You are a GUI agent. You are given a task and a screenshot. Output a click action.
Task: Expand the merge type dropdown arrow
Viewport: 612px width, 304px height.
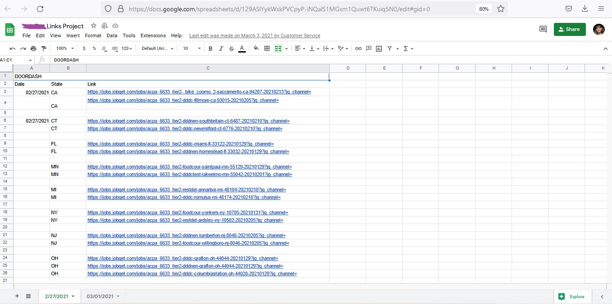(286, 48)
